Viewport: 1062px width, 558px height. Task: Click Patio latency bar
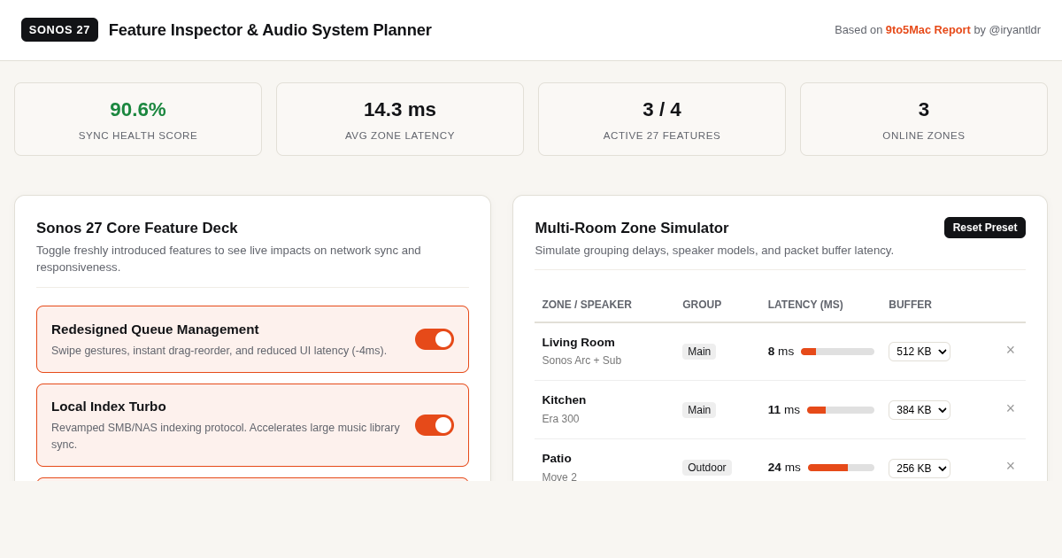[841, 468]
